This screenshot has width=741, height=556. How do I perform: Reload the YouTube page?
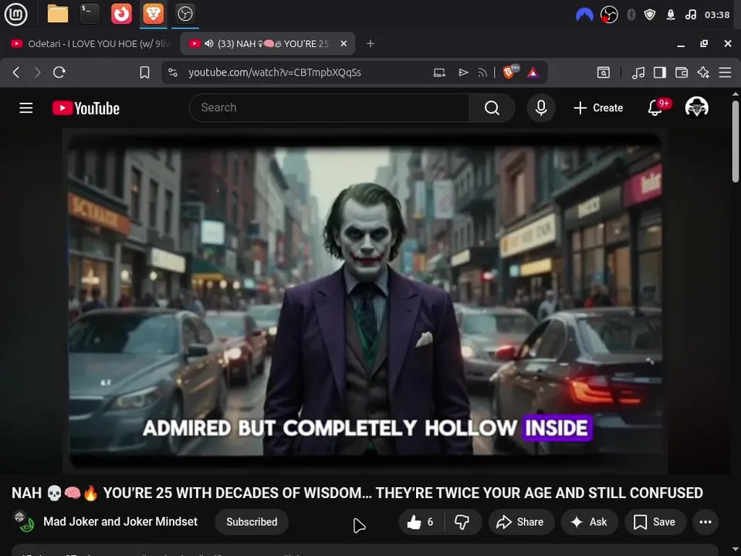pyautogui.click(x=59, y=73)
